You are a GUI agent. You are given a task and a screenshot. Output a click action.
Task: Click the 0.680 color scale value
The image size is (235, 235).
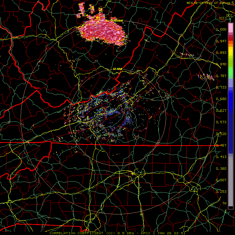point(221,99)
